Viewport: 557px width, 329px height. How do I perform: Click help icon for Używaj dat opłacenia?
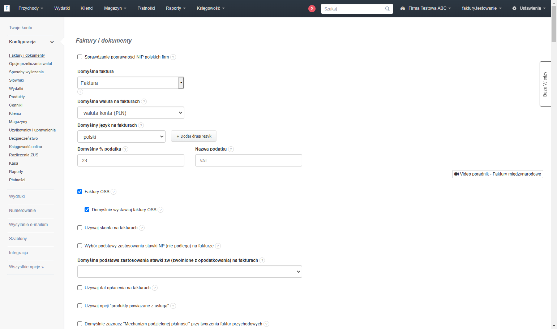tap(155, 288)
